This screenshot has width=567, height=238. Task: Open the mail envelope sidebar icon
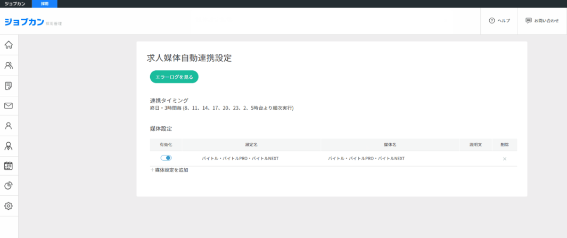point(9,105)
